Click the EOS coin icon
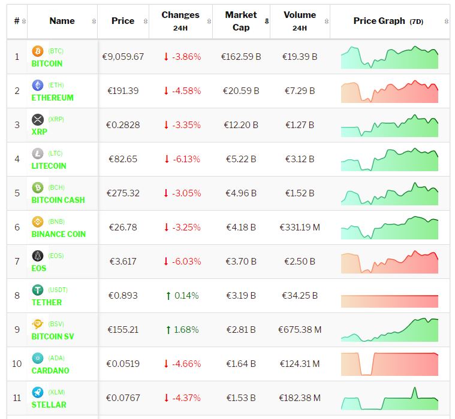 pos(38,256)
